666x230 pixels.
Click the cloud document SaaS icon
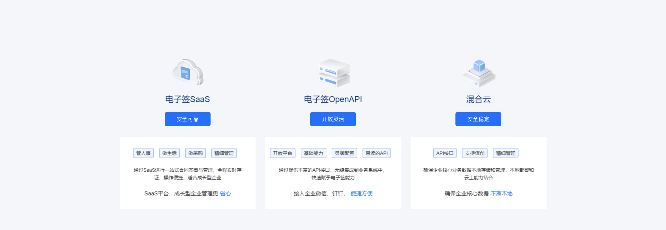[188, 72]
